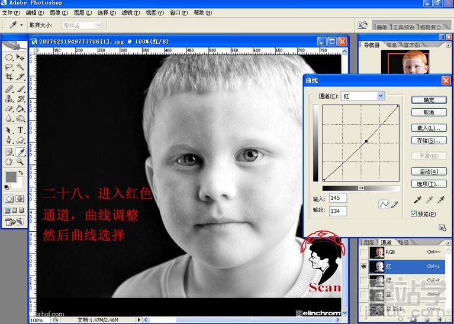Viewport: 454px width, 324px height.
Task: Select the Pen tool
Action: tap(9, 140)
